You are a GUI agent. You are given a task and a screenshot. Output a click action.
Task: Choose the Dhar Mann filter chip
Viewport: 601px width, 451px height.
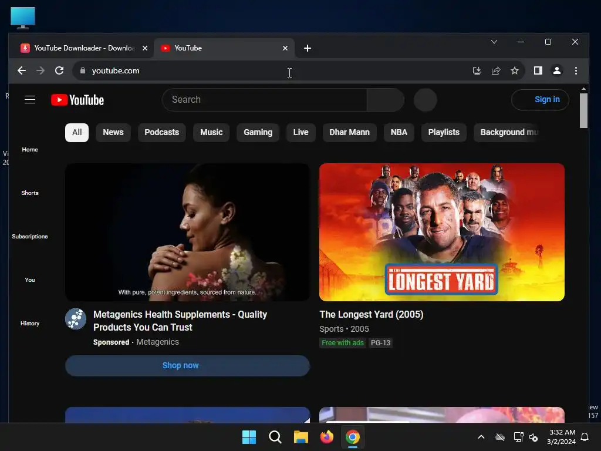(350, 132)
